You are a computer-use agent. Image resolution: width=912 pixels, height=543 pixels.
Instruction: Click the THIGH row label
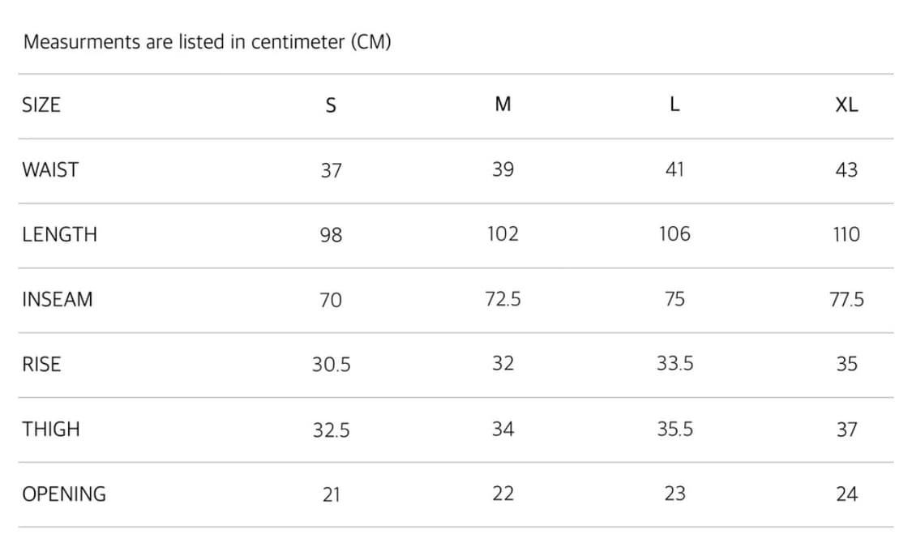51,429
